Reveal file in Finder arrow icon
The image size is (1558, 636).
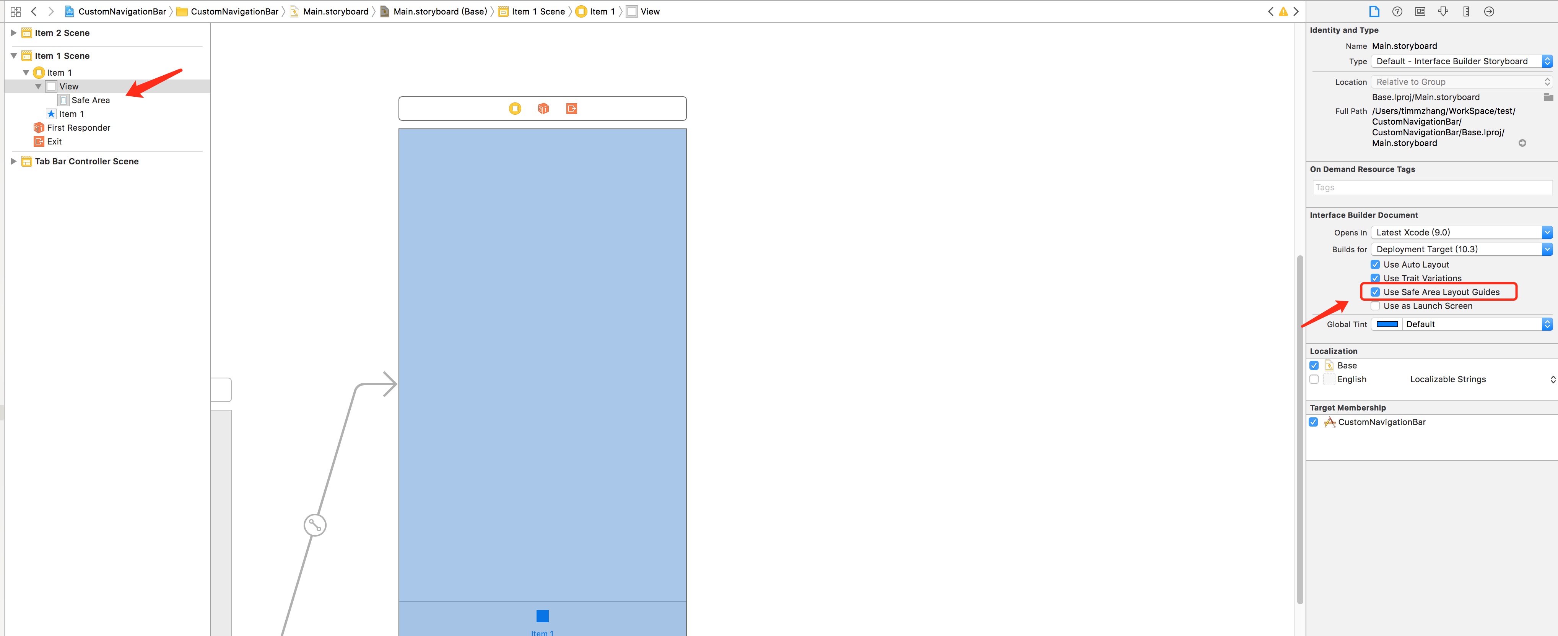point(1522,143)
